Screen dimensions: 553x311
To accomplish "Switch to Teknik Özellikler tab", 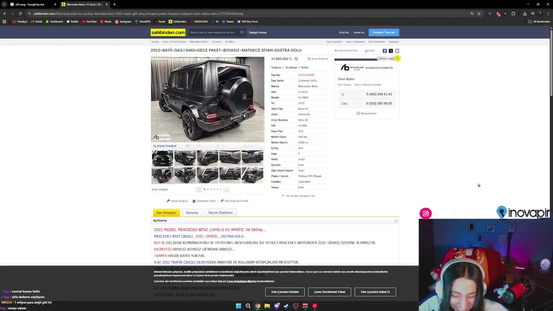I will point(220,213).
